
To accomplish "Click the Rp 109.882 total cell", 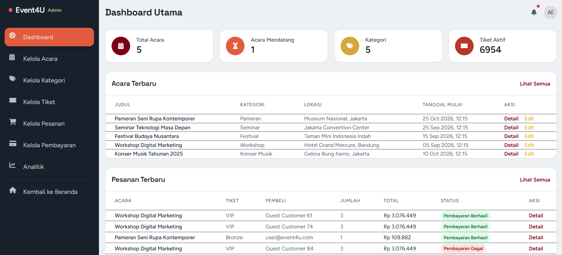I will pyautogui.click(x=397, y=237).
